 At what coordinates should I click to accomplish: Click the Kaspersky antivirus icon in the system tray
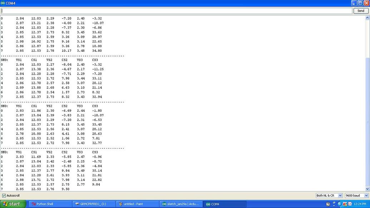coord(345,204)
